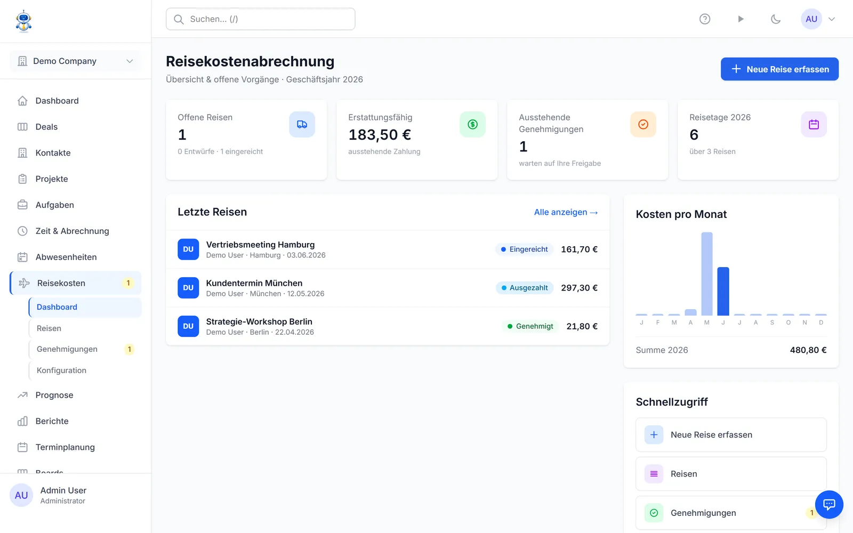Viewport: 853px width, 533px height.
Task: Open the Kundentermin München trip row
Action: 388,288
